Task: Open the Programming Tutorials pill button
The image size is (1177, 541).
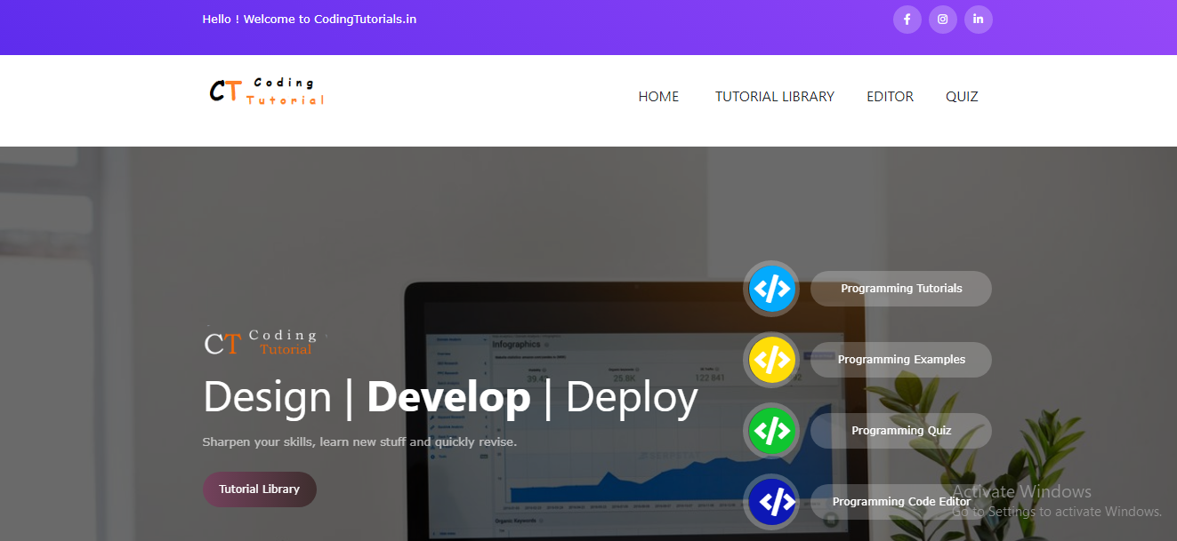Action: pyautogui.click(x=901, y=289)
